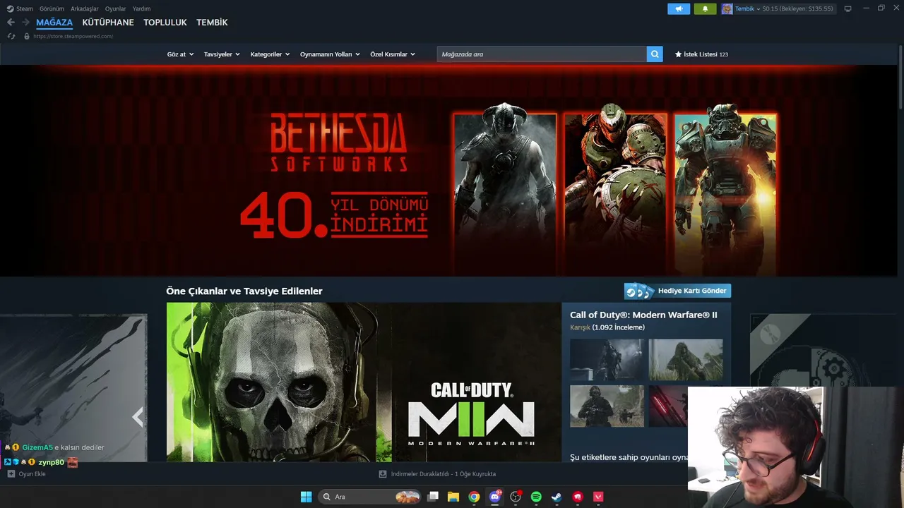The height and width of the screenshot is (508, 904).
Task: Click the Öne Çıkanlar ve Tavsiye Edilenler heading
Action: point(244,291)
